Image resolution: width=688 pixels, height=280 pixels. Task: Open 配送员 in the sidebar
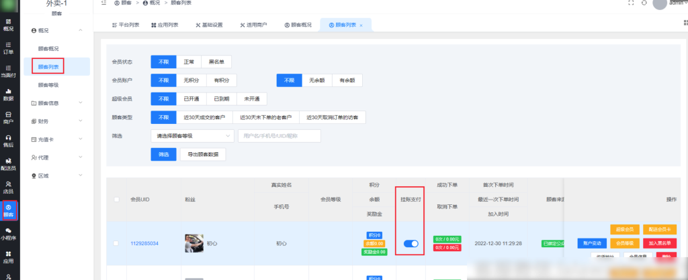[8, 164]
